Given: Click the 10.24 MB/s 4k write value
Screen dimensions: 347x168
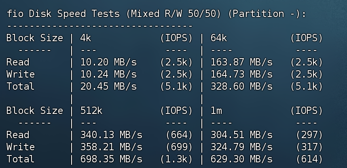Looking at the screenshot, I should pyautogui.click(x=108, y=74).
